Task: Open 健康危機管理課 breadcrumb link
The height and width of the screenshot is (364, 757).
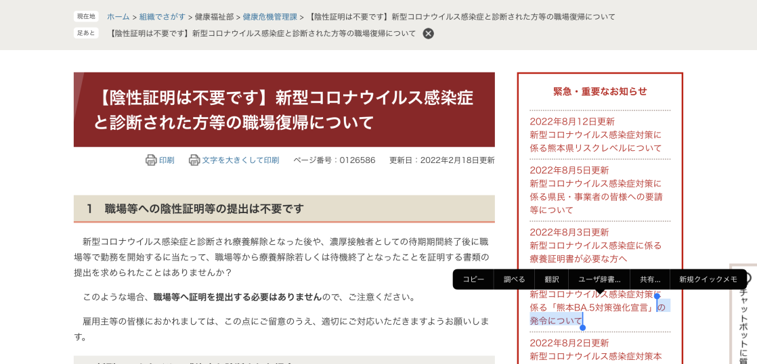Action: [269, 17]
